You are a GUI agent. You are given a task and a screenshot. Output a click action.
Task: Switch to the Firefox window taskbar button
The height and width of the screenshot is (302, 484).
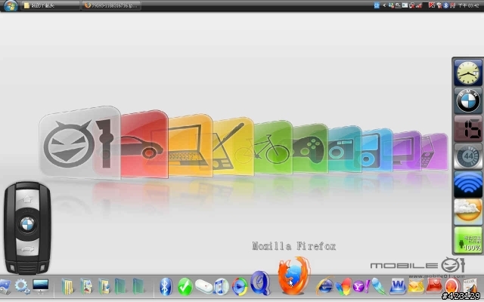point(111,5)
